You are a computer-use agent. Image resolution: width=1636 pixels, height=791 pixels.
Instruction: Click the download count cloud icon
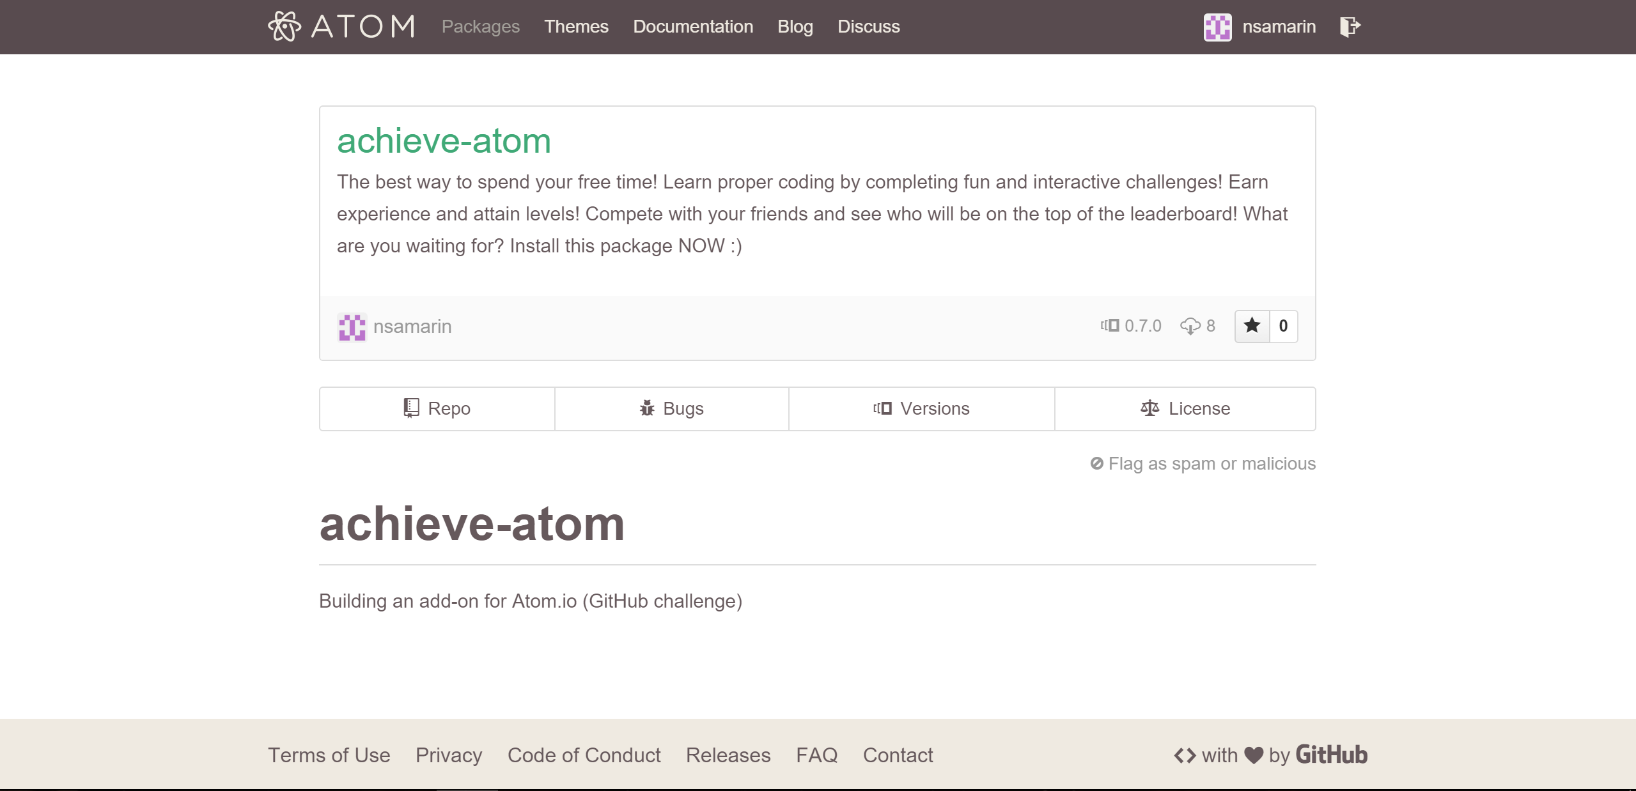coord(1190,326)
